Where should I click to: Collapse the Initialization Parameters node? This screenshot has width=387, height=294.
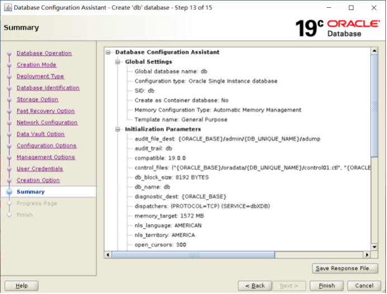[x=118, y=129]
